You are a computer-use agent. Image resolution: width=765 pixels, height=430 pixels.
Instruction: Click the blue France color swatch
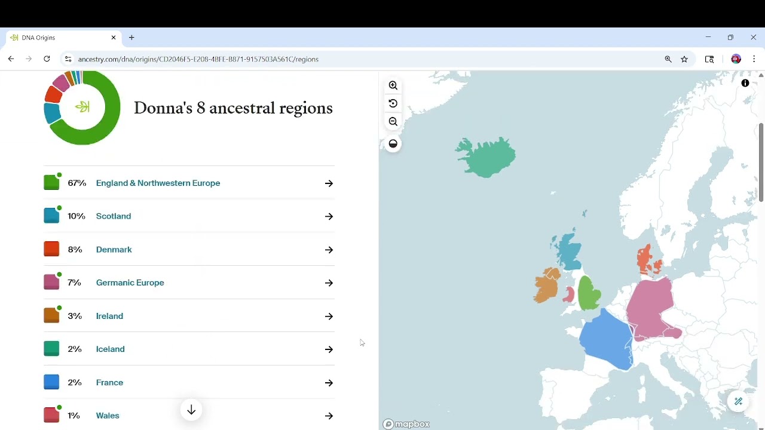coord(51,382)
